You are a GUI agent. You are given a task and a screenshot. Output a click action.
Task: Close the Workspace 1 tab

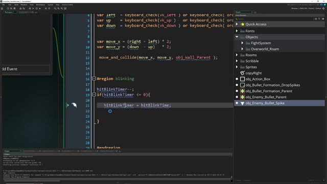pos(17,12)
